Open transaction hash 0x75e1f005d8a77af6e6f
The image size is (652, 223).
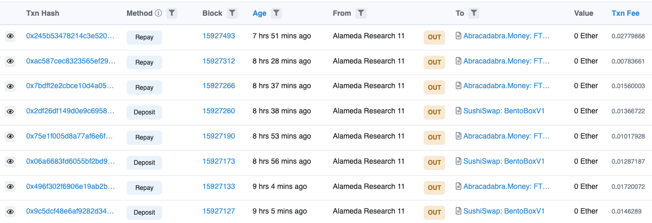click(69, 136)
